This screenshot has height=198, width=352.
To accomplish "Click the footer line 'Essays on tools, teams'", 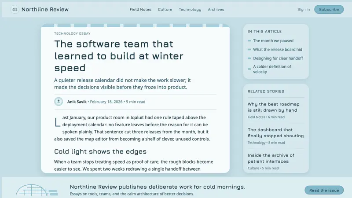I will 132,194.
